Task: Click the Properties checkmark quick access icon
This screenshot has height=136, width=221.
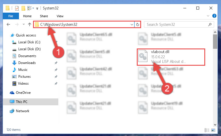Action: 17,8
